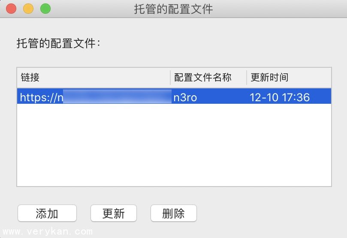Click the 托管的配置文件： label above the table
This screenshot has width=347, height=238.
[58, 43]
